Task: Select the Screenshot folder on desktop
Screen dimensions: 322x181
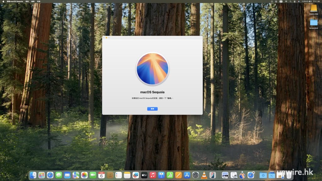Action: pos(314,23)
